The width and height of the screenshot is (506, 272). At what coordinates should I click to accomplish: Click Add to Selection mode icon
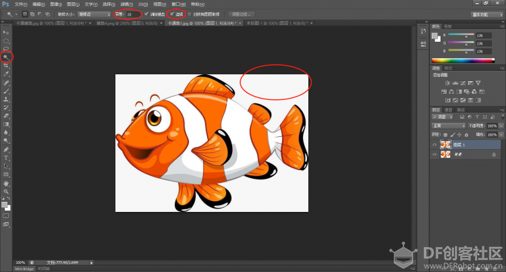[x=32, y=14]
